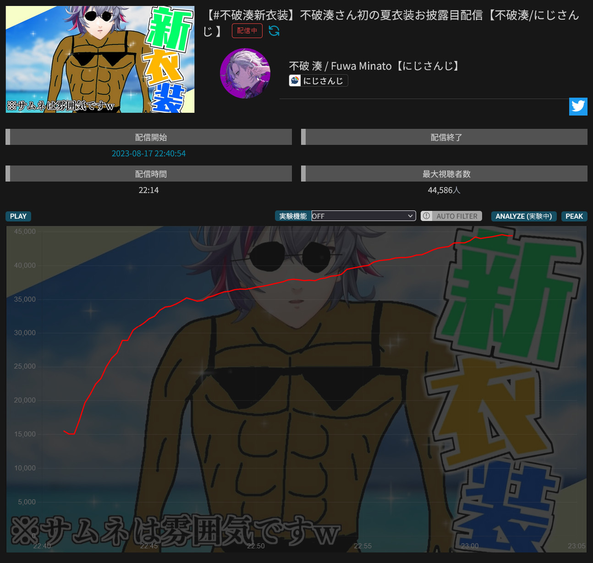
Task: Click the 30,000 y-axis label
Action: [25, 333]
